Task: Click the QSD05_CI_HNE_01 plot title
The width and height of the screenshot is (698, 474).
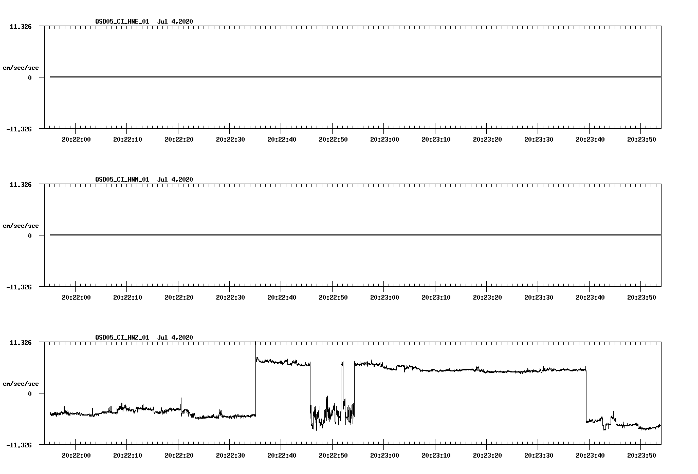Action: click(144, 21)
